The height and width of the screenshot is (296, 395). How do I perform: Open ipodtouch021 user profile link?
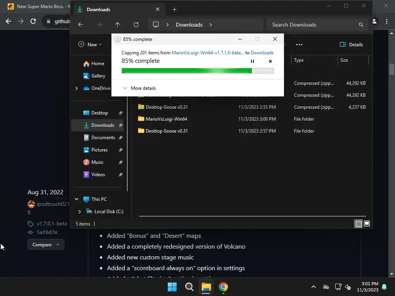coord(53,204)
